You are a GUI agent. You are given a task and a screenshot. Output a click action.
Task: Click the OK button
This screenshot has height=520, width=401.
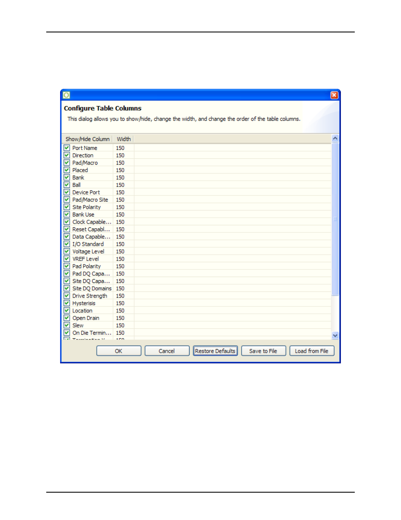coord(119,351)
